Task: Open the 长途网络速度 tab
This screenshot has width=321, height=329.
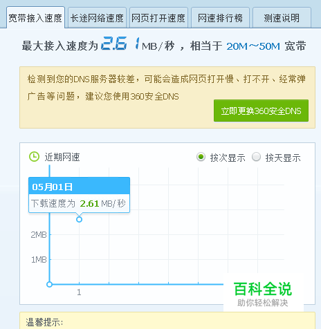Action: (97, 18)
